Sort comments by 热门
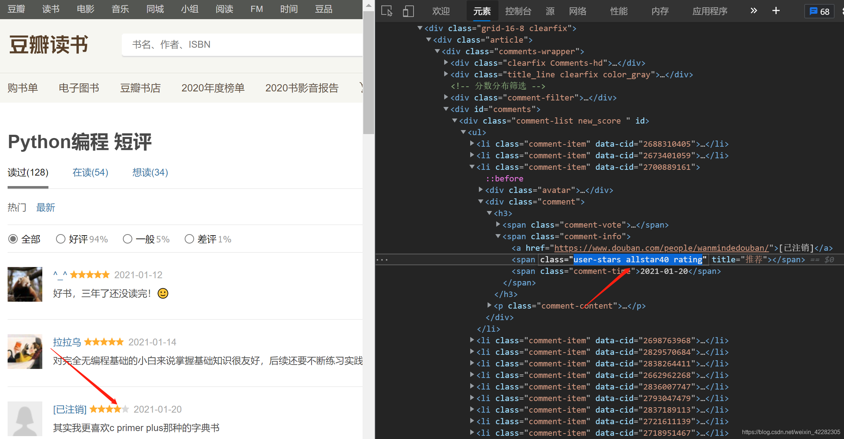The image size is (844, 439). [17, 207]
